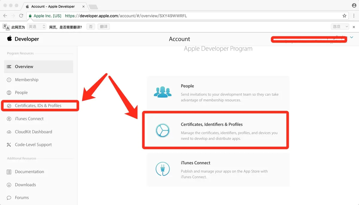Open a new browser tab
Screen dimensions: 359x205
coord(93,7)
